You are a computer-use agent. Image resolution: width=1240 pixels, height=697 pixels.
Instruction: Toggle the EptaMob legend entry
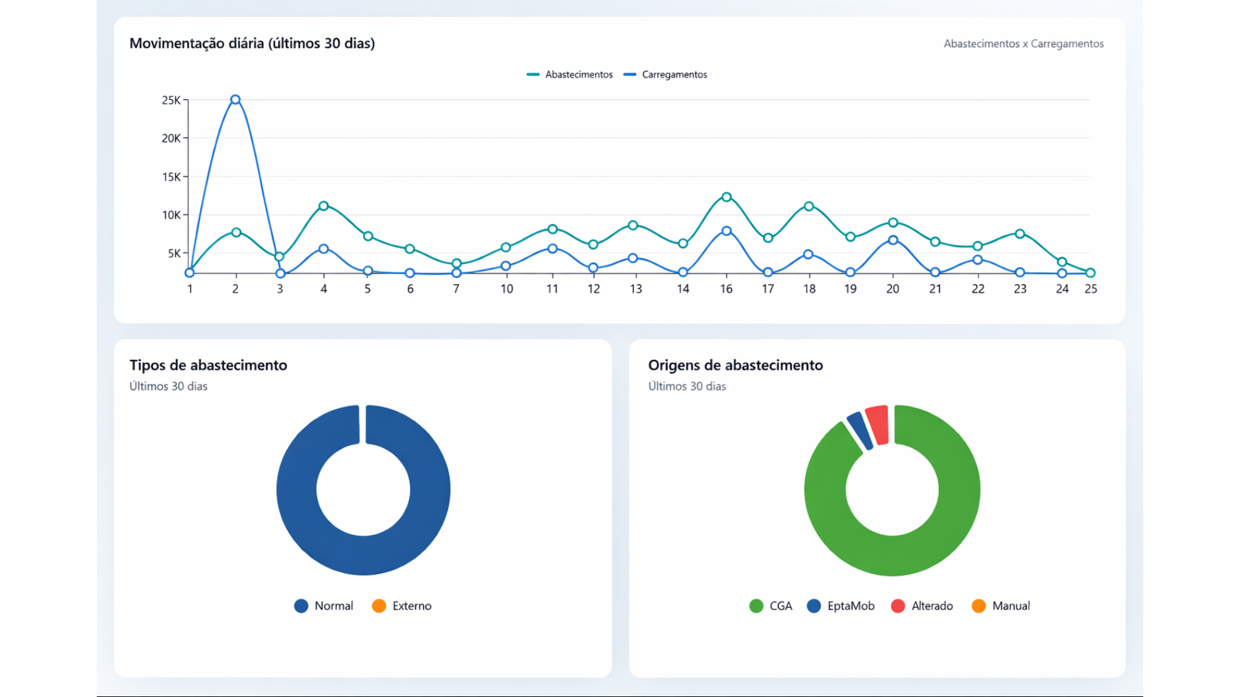point(841,606)
